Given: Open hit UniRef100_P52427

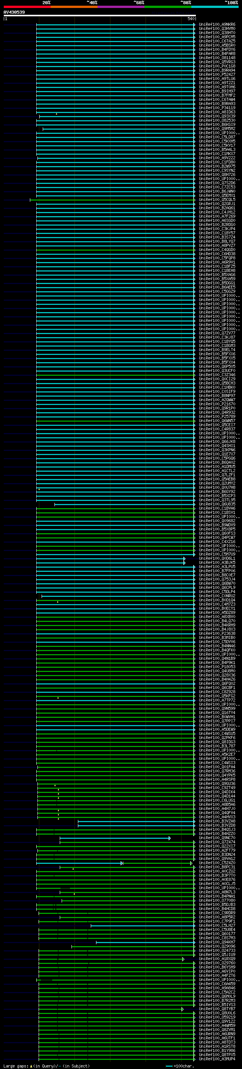Looking at the screenshot, I should (217, 74).
